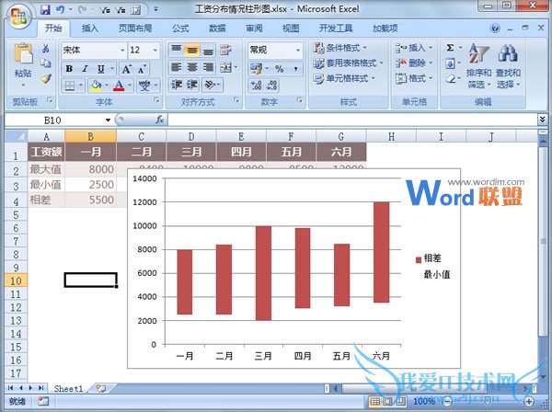Click 查找和选择 find and select

pyautogui.click(x=509, y=66)
